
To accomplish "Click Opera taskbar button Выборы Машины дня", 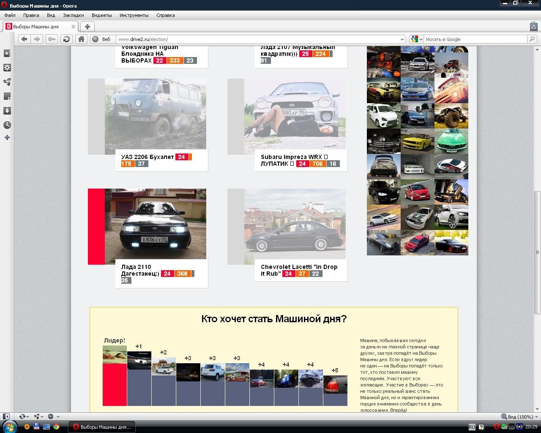I will (x=102, y=427).
